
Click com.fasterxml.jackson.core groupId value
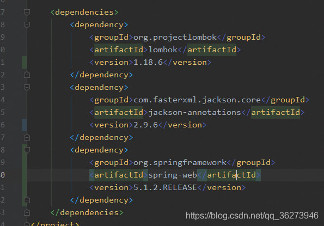(197, 100)
